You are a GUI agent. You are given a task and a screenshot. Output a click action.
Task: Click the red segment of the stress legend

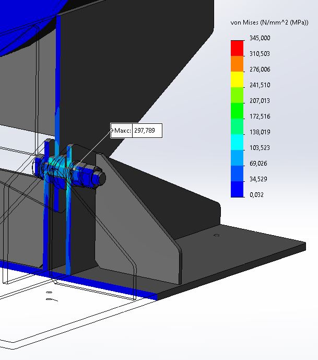pos(237,48)
